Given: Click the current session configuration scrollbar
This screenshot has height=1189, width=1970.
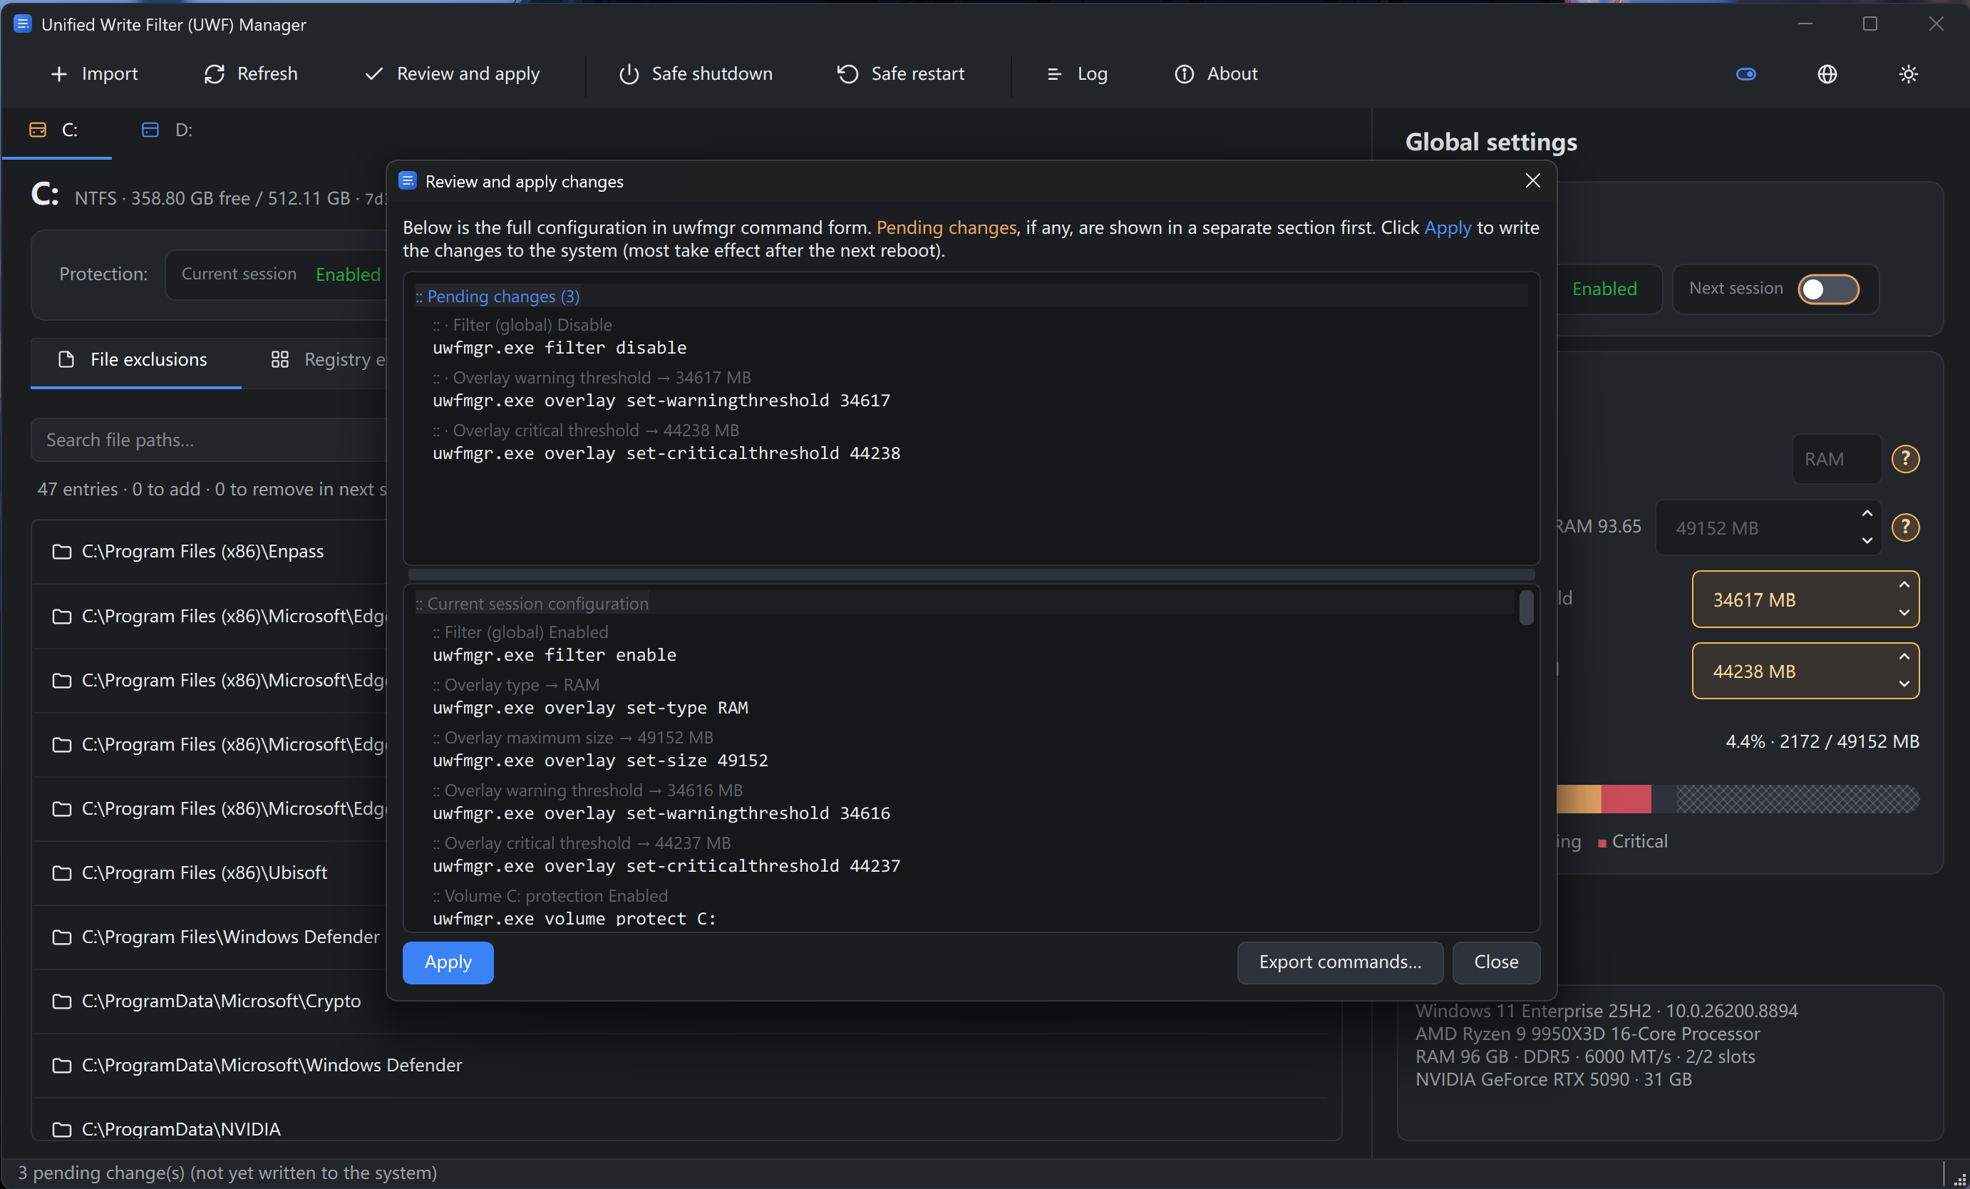Looking at the screenshot, I should (x=1525, y=608).
